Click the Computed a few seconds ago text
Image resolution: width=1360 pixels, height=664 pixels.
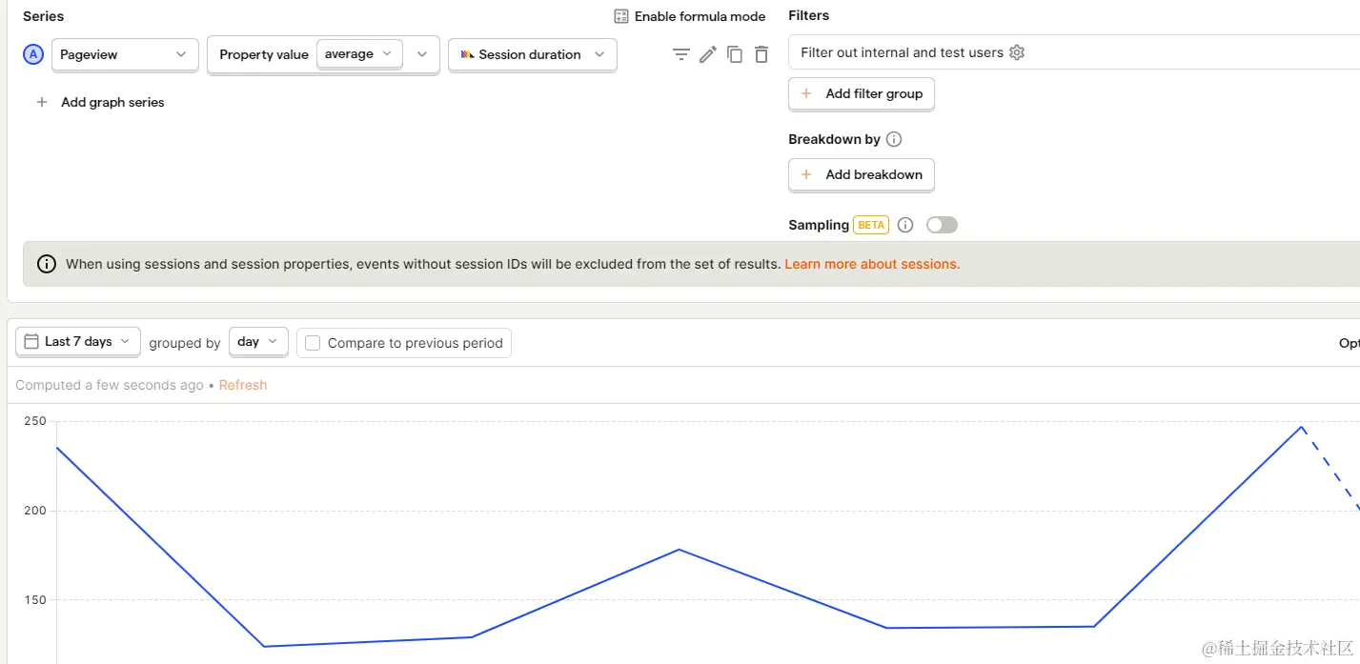pyautogui.click(x=110, y=385)
